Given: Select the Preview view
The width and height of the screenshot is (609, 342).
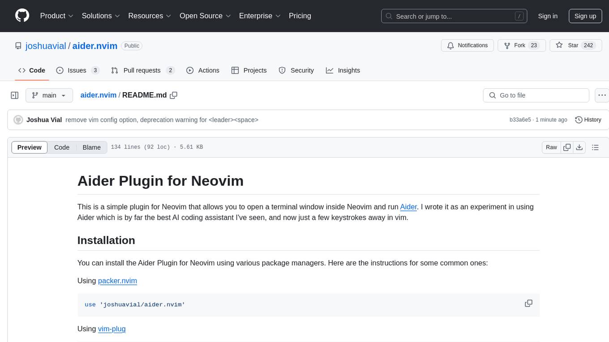Looking at the screenshot, I should coord(30,147).
